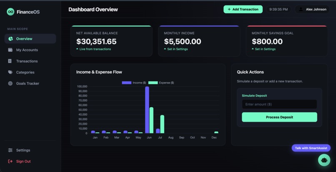Open the Overview menu item
This screenshot has width=336, height=172.
coord(30,39)
